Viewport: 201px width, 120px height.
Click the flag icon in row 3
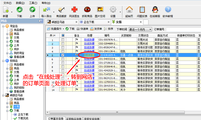(77, 47)
